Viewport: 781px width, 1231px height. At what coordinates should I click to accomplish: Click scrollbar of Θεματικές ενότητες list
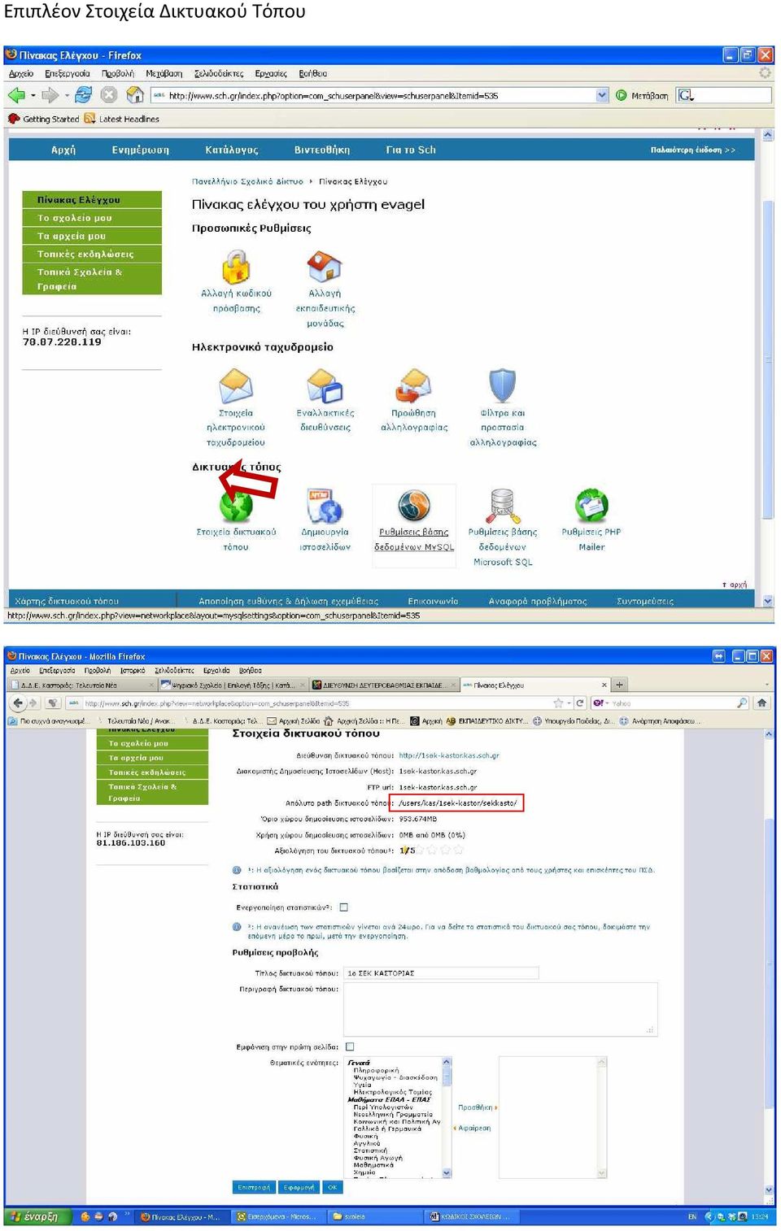tap(447, 1116)
